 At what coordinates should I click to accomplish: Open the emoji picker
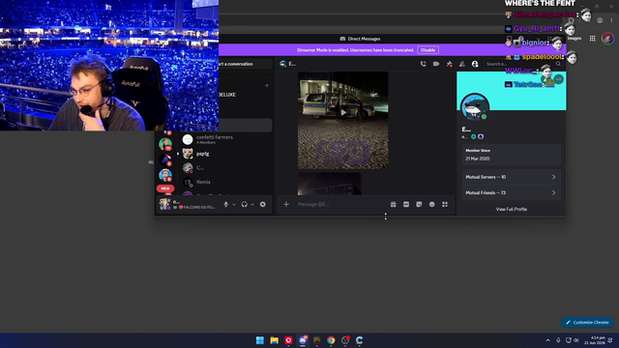432,204
